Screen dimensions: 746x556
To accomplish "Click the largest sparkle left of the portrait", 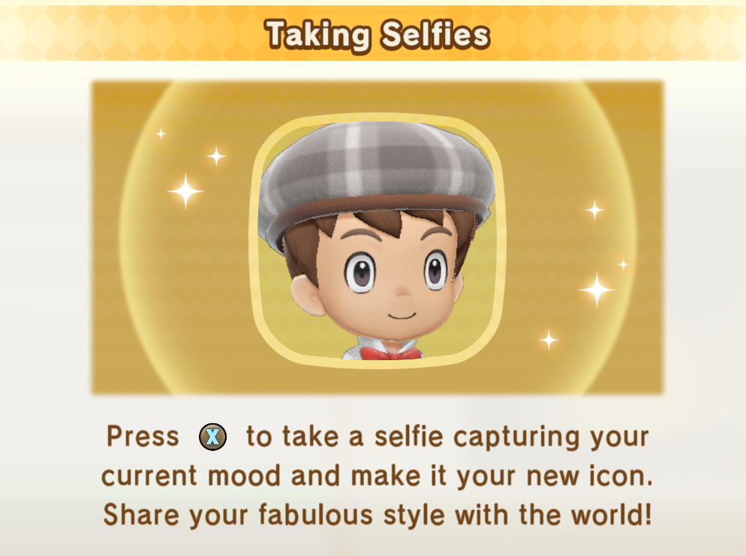I will coord(185,191).
